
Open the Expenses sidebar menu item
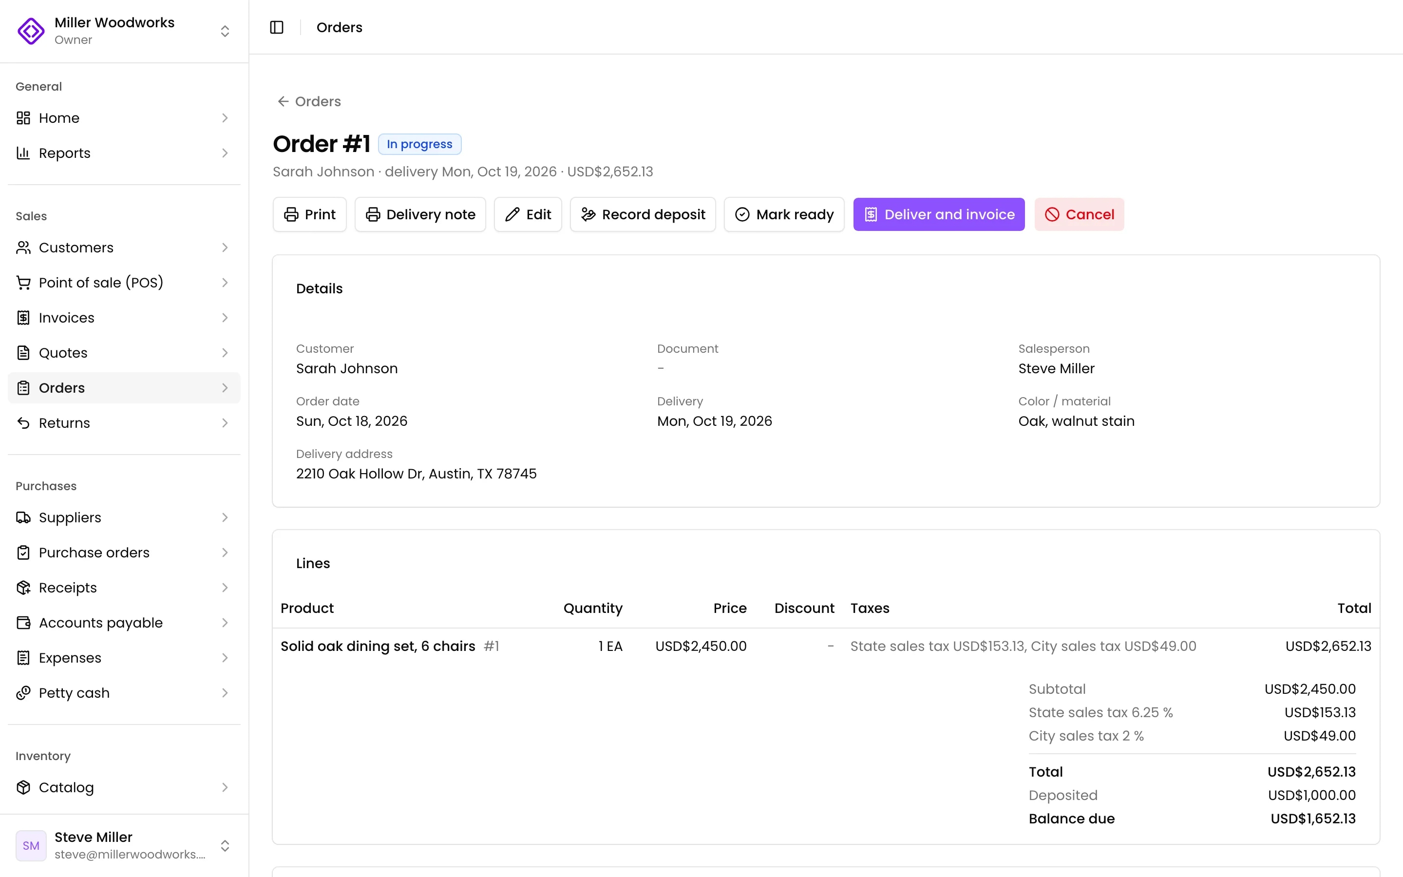pyautogui.click(x=124, y=658)
